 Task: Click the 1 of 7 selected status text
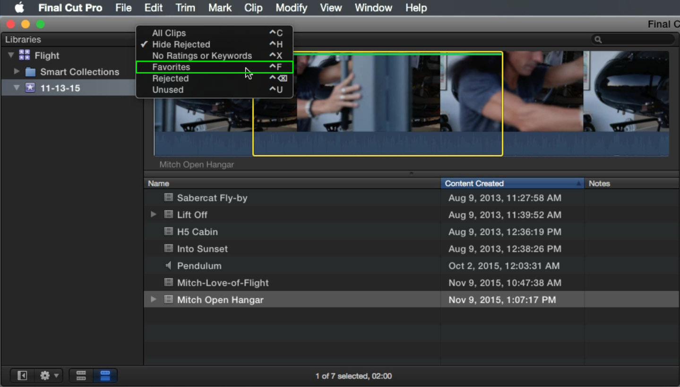click(353, 376)
